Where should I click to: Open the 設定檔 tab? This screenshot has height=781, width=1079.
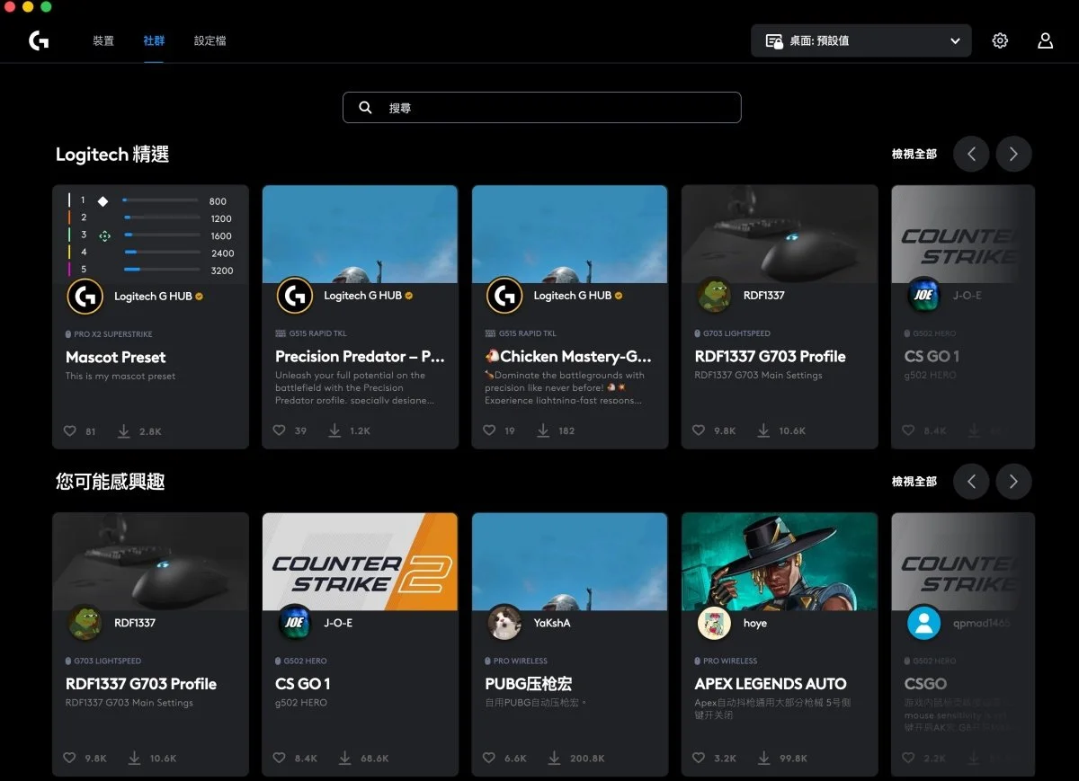tap(210, 40)
